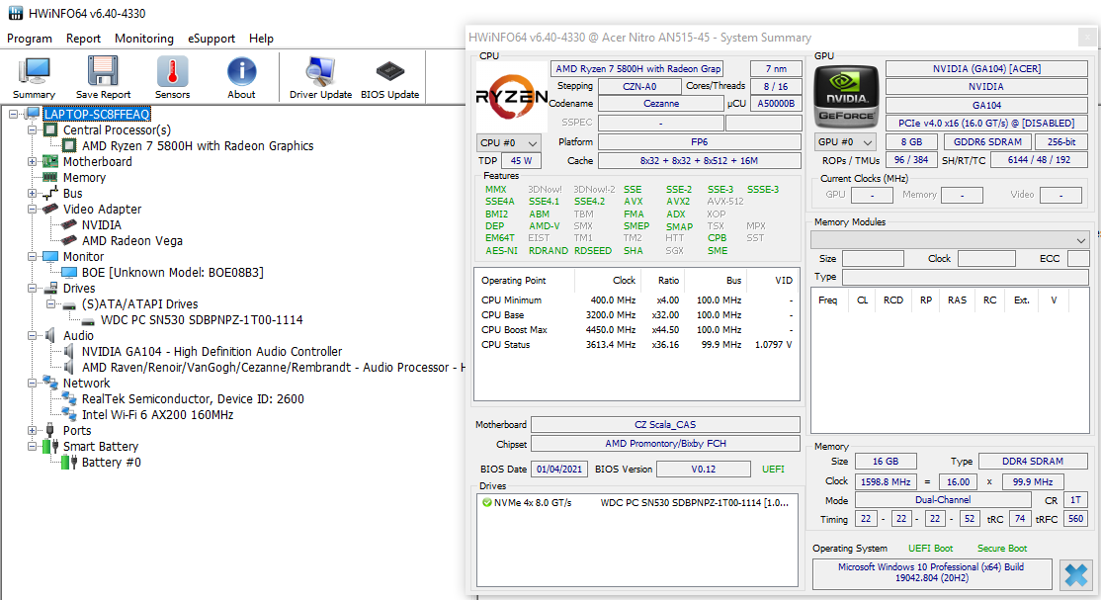Click the Battery #0 icon
The image size is (1101, 600).
point(69,463)
